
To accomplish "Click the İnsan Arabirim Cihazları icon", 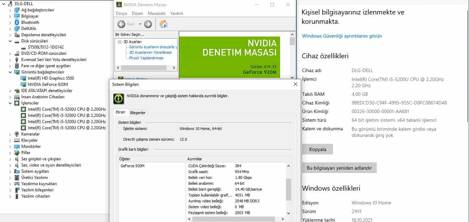I will pos(17,97).
